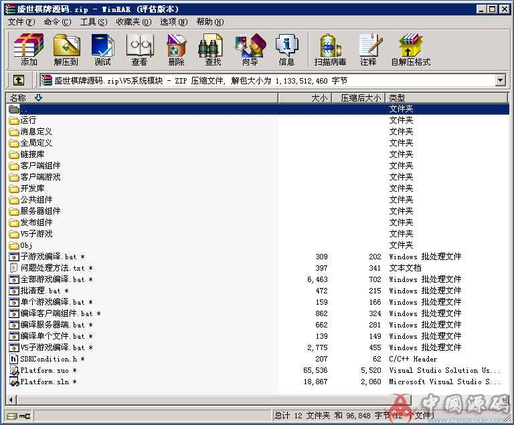Select 批清理.bat file
This screenshot has width=514, height=425.
click(39, 291)
